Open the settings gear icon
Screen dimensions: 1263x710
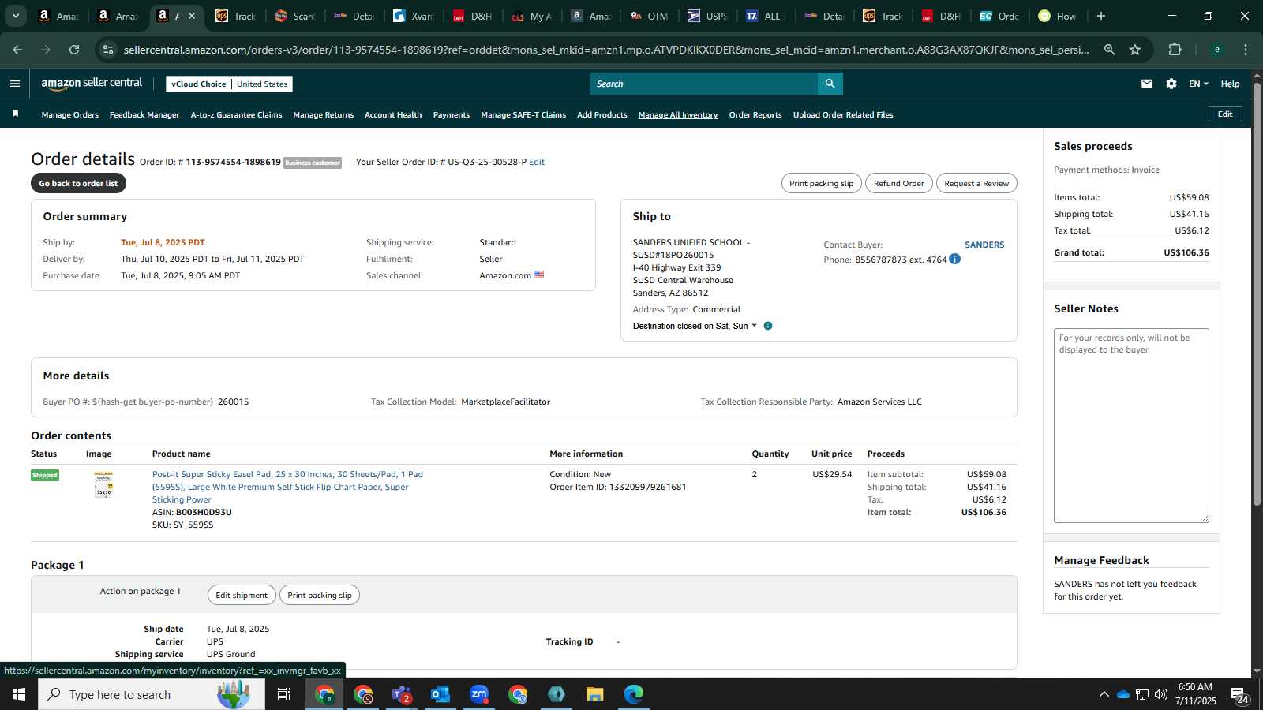click(x=1171, y=84)
